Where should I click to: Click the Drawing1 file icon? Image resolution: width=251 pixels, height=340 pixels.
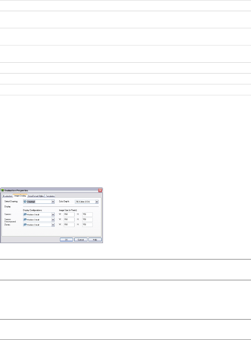point(25,202)
